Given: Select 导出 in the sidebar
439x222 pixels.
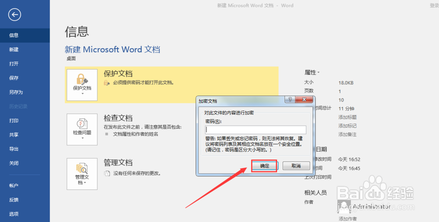Looking at the screenshot, I should (25, 149).
